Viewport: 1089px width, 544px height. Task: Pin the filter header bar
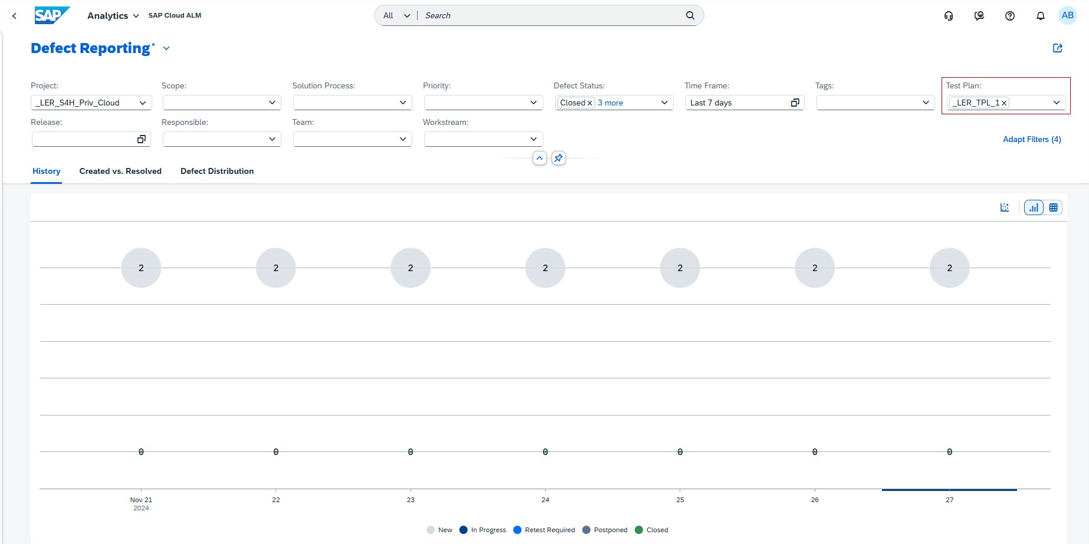tap(558, 158)
